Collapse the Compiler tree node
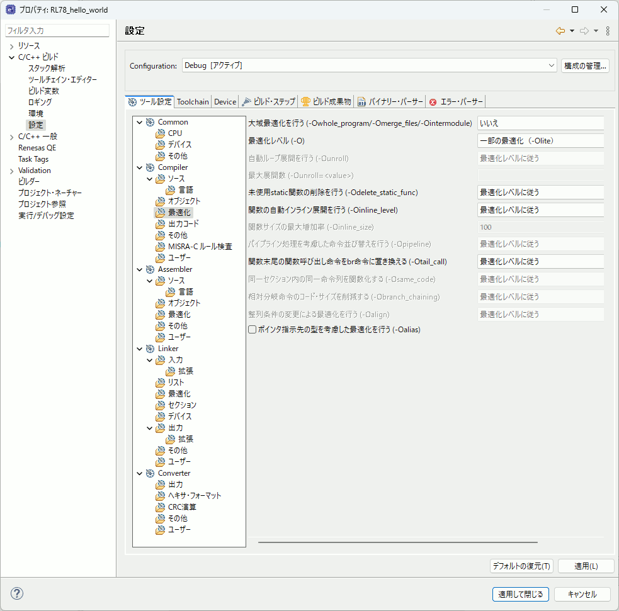The width and height of the screenshot is (619, 611). coord(140,167)
